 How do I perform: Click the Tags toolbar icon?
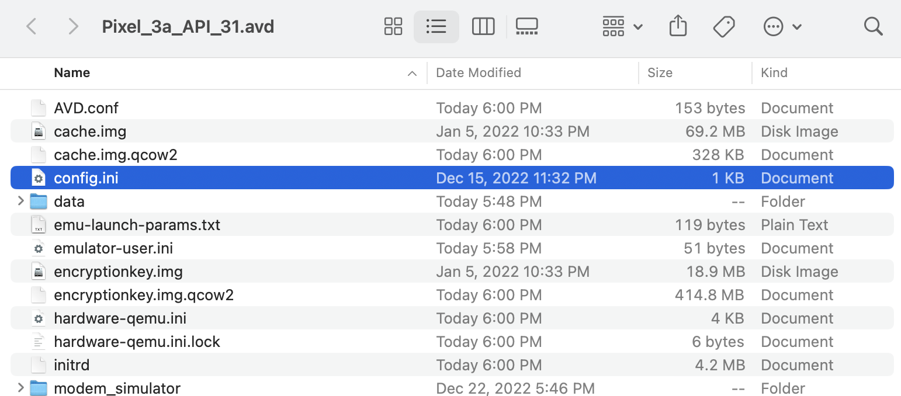click(724, 26)
